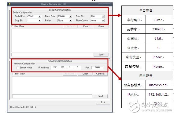
Task: Click the IP地址 table cell
Action: (134, 94)
